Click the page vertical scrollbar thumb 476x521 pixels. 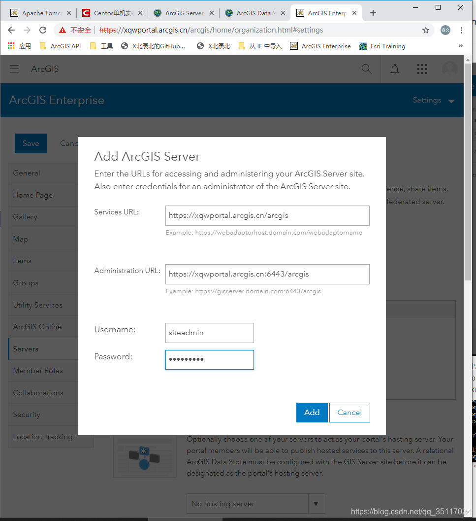pos(468,172)
